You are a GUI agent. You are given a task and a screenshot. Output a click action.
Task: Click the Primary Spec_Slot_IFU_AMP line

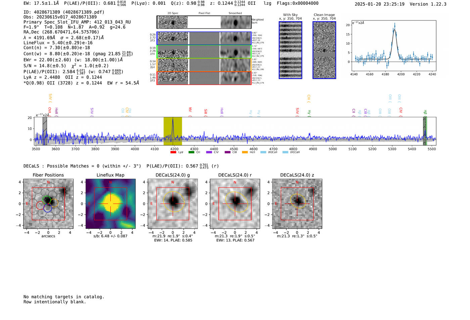pos(77,22)
